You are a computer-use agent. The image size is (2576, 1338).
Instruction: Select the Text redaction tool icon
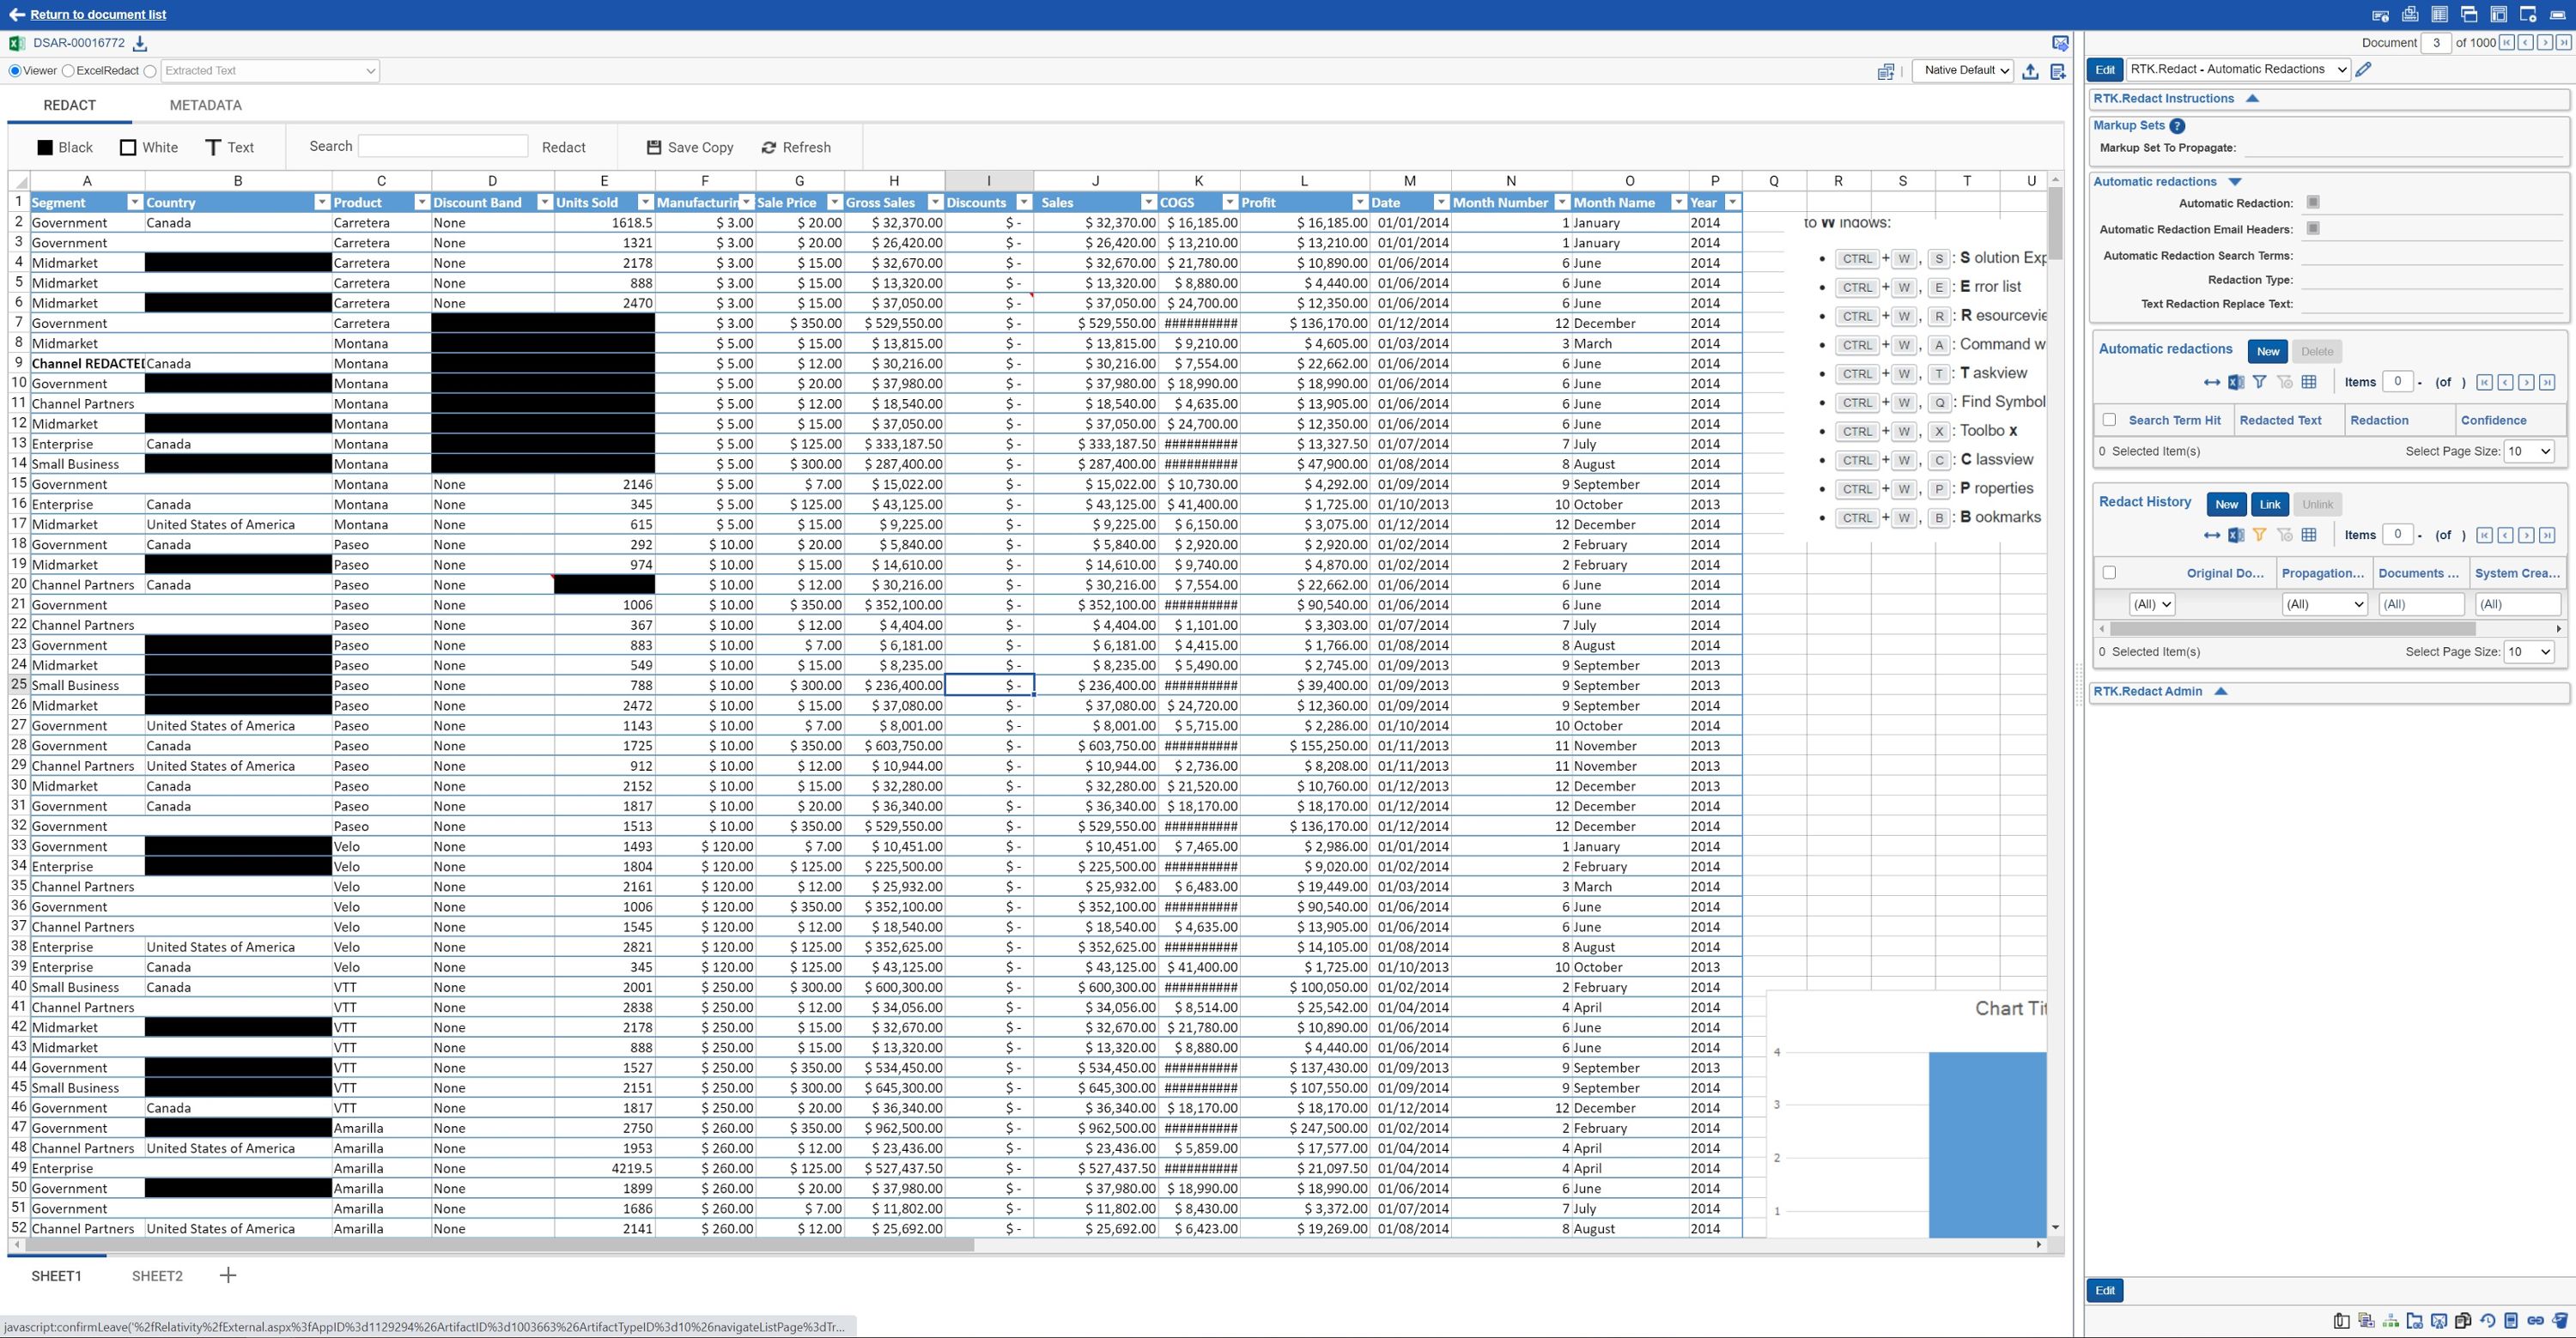212,147
